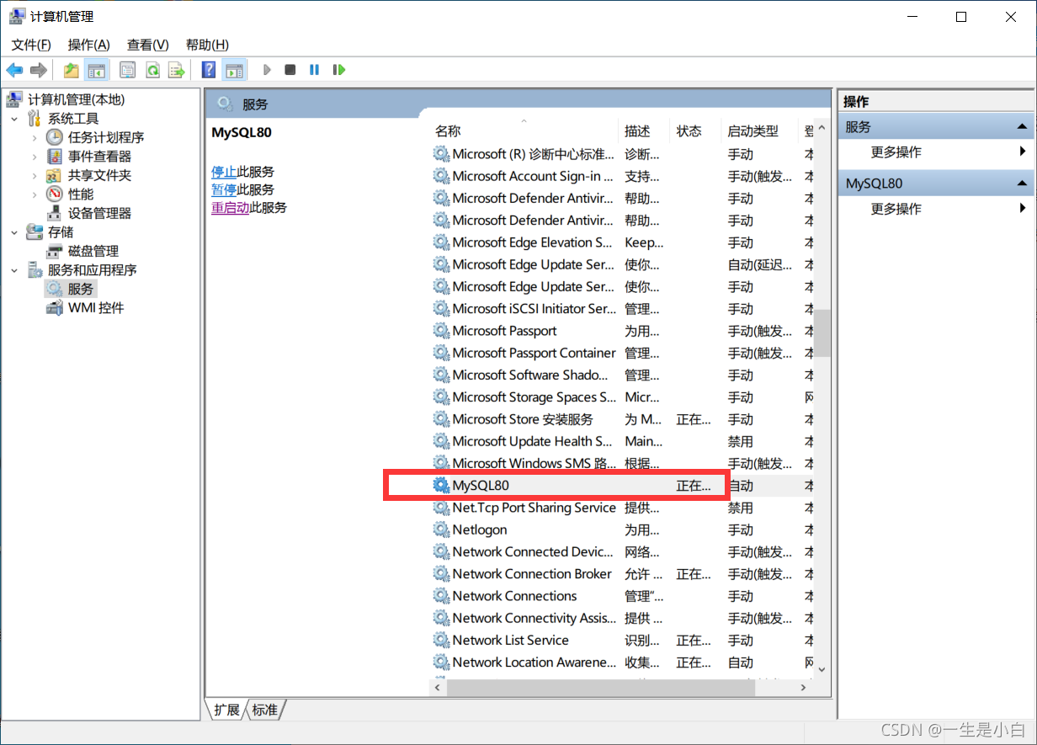Click the export list toolbar icon
Viewport: 1037px width, 745px height.
point(176,70)
